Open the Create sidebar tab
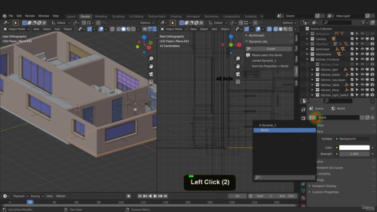The height and width of the screenshot is (212, 377). click(x=296, y=71)
